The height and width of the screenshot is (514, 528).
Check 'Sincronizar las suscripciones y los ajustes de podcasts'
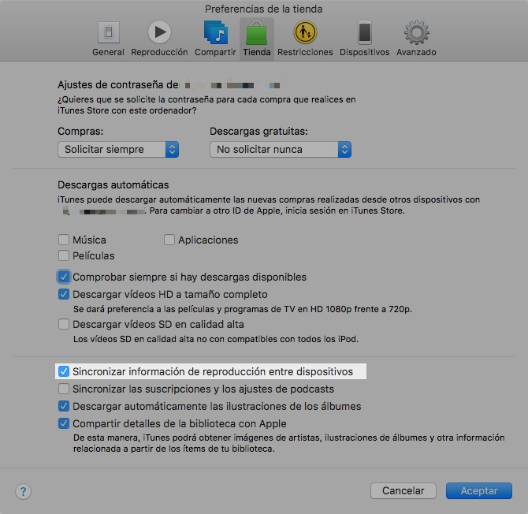(x=64, y=389)
